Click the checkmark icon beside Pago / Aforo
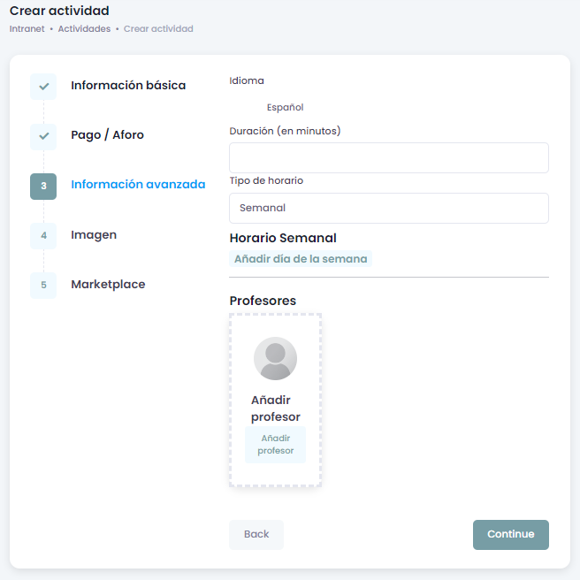Image resolution: width=580 pixels, height=580 pixels. point(43,136)
